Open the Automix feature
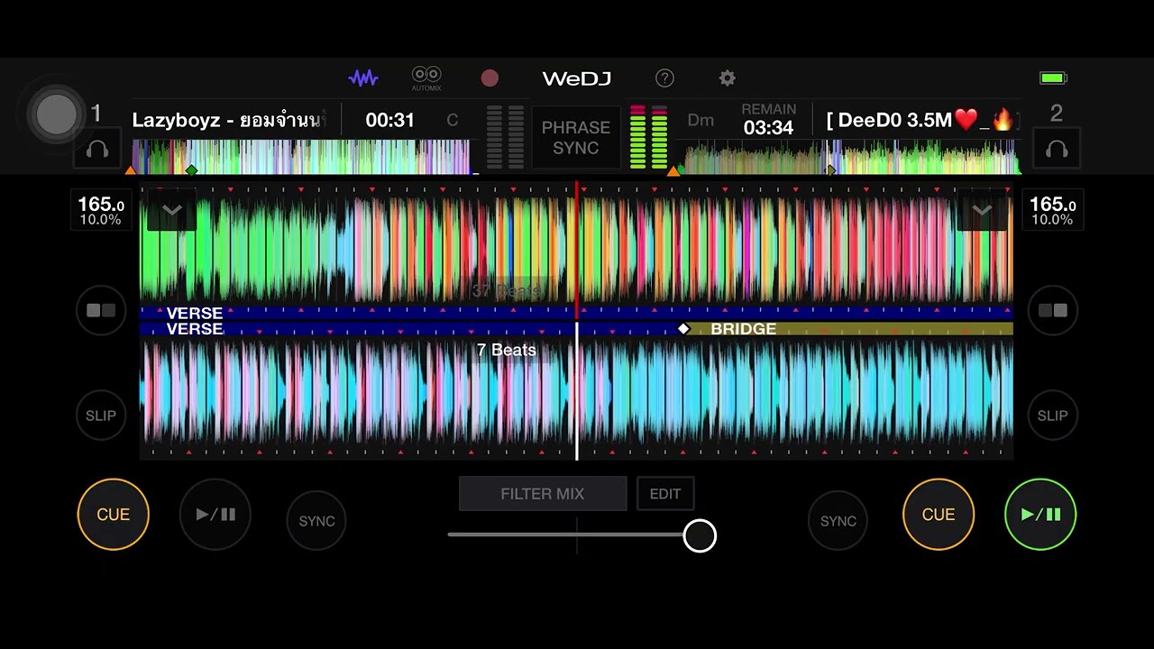This screenshot has width=1154, height=649. coord(426,78)
